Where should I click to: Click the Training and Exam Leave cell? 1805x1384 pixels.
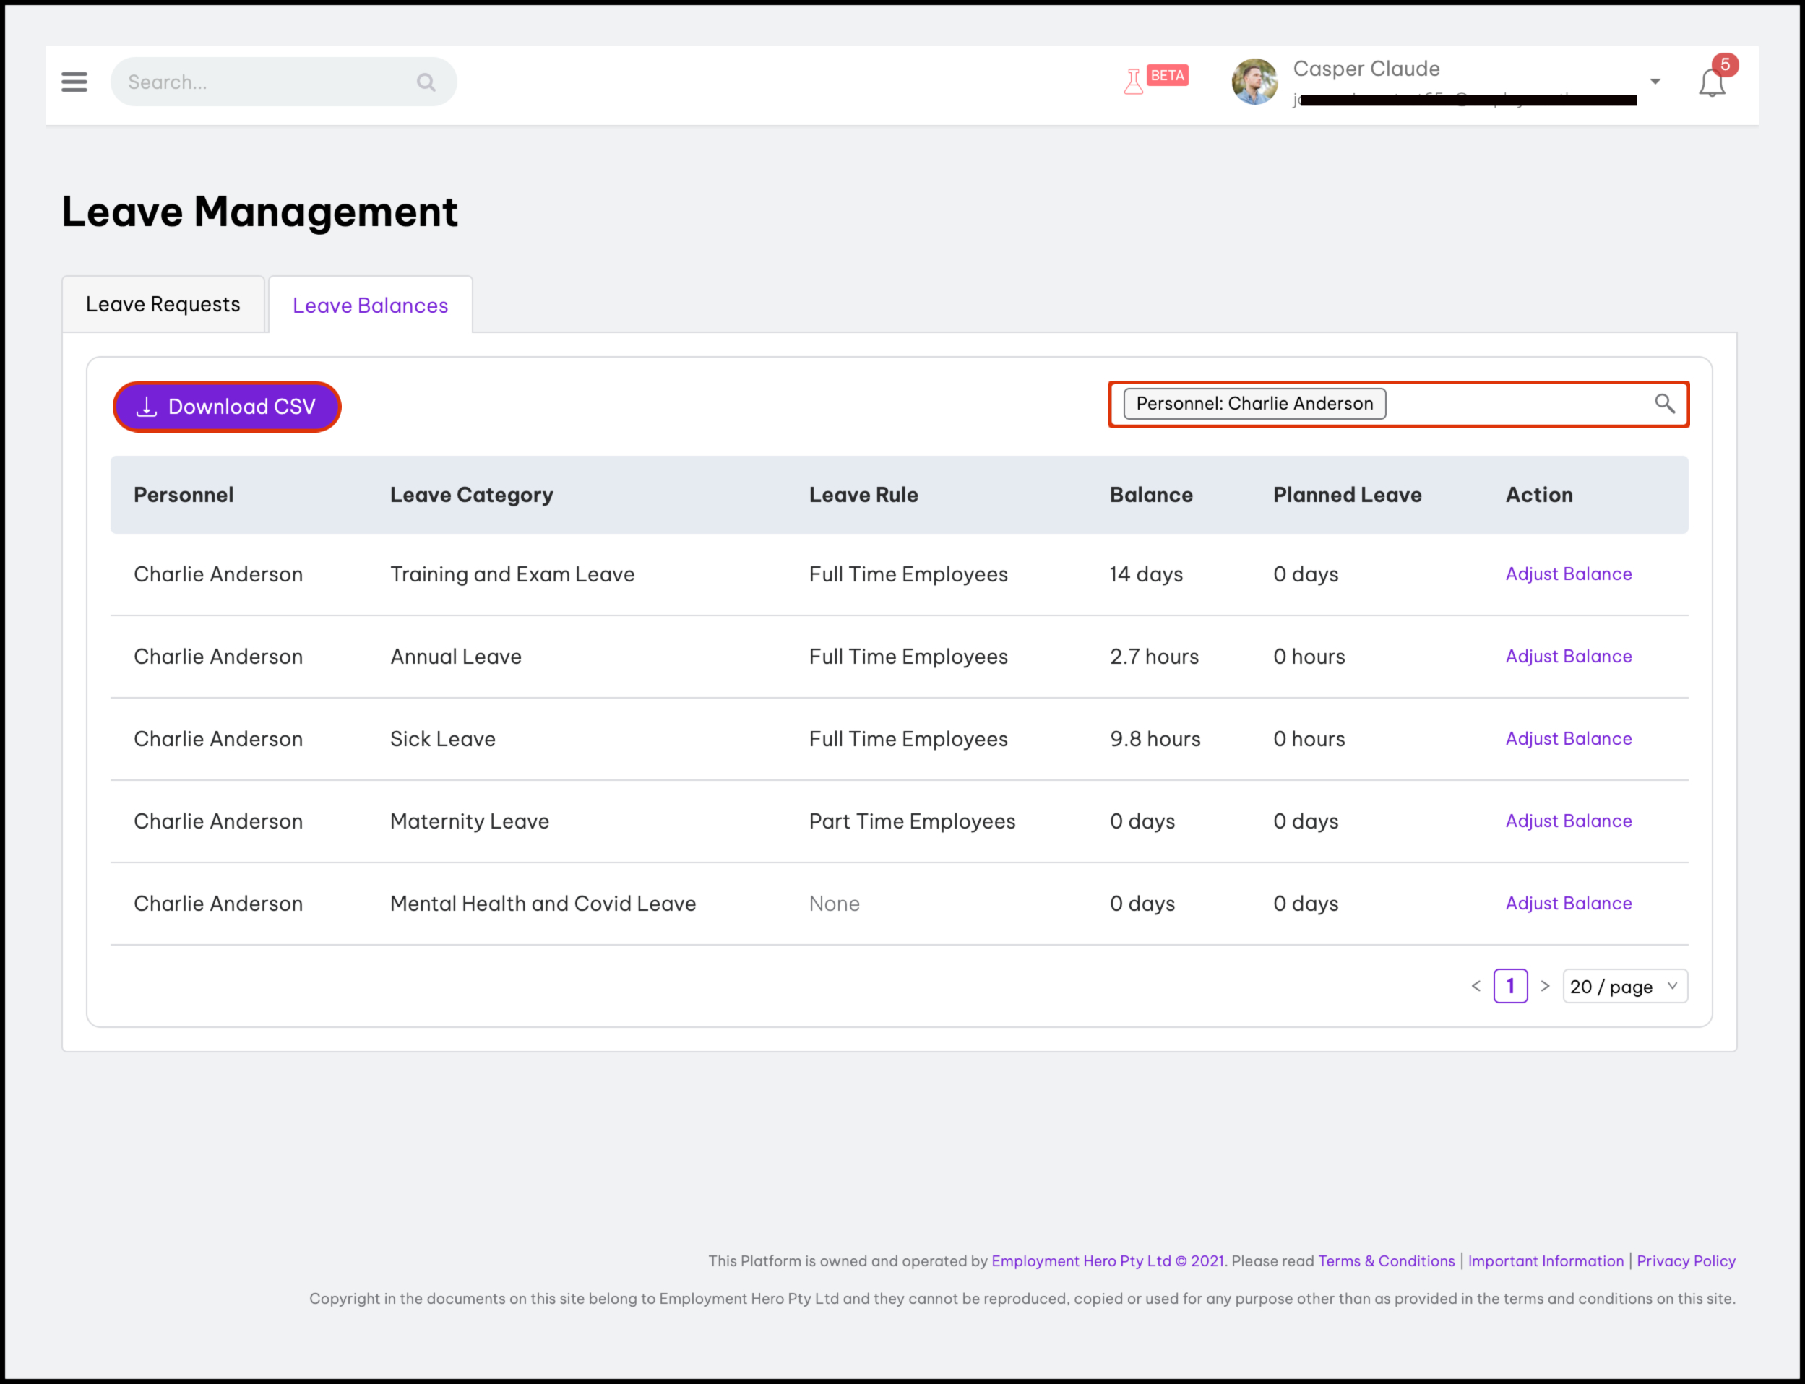[512, 574]
